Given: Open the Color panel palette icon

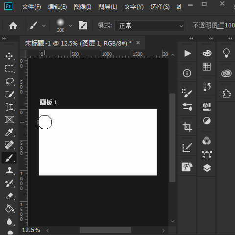Looking at the screenshot, I should click(207, 53).
